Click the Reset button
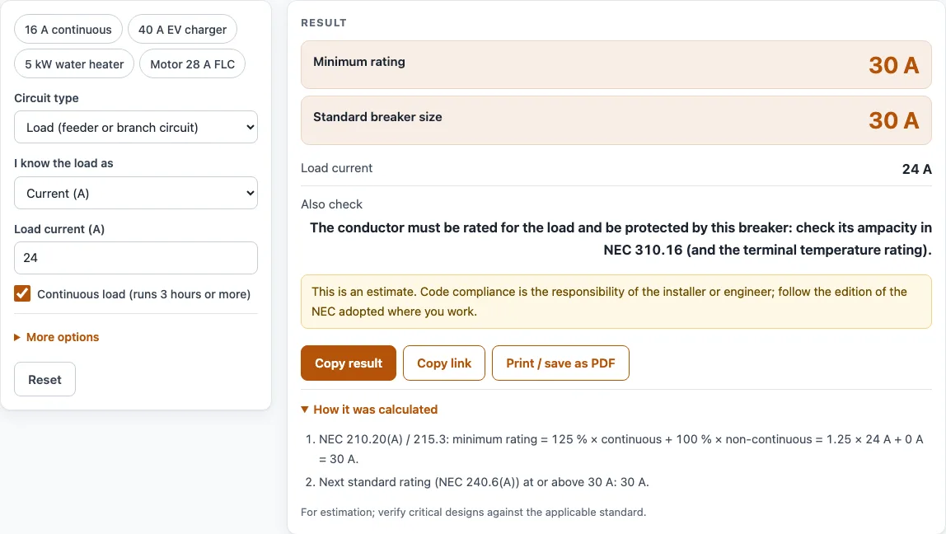The width and height of the screenshot is (946, 534). [44, 380]
